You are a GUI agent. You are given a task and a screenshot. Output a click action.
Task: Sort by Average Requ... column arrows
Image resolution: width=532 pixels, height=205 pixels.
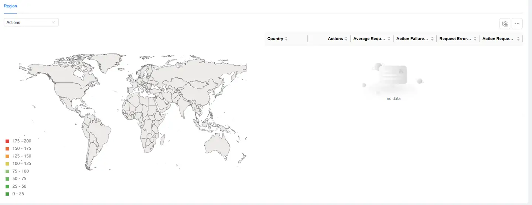pos(389,39)
